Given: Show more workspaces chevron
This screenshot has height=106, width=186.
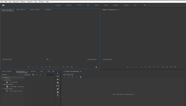Looking at the screenshot, I should 144,5.
